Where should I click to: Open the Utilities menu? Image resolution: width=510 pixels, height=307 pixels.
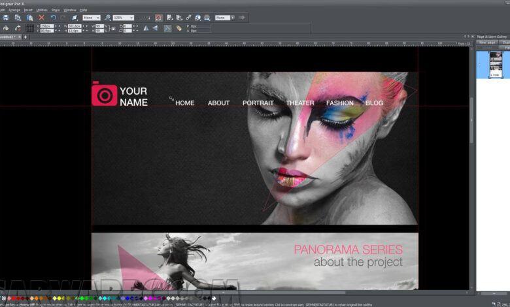point(42,10)
